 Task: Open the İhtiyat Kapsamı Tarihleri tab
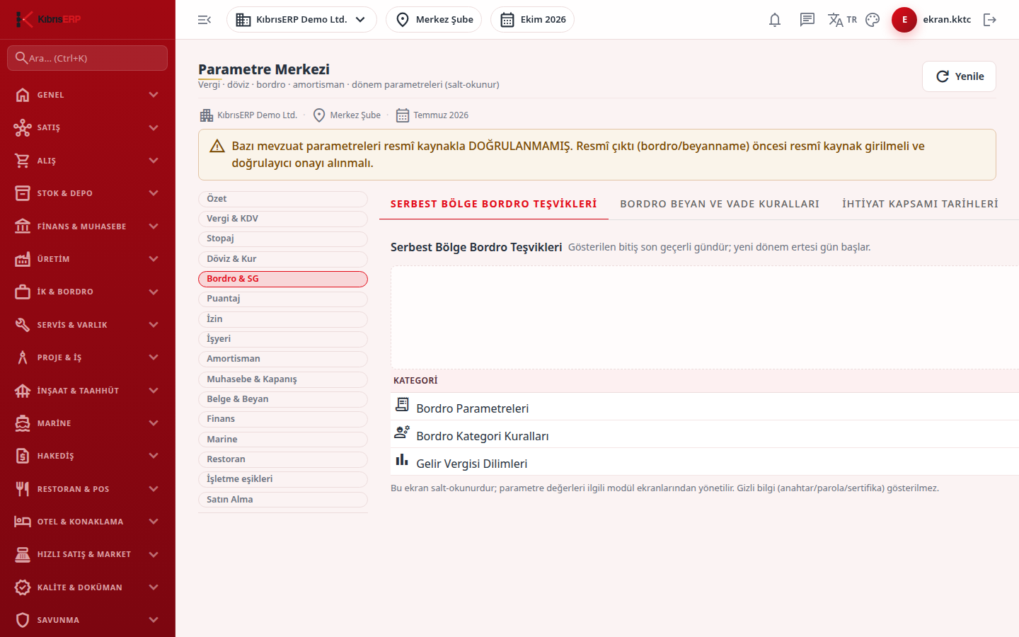click(920, 204)
